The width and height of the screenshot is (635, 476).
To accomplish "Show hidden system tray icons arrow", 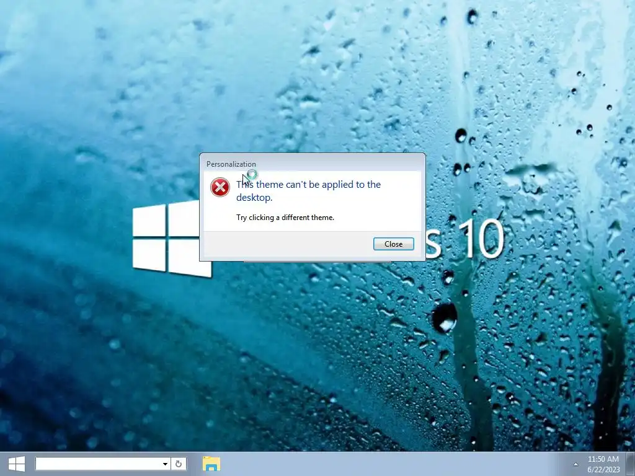I will click(575, 464).
